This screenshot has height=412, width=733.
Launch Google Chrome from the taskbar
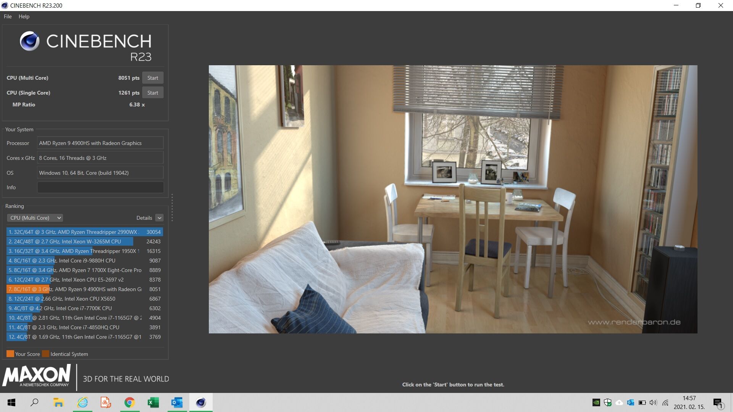129,402
